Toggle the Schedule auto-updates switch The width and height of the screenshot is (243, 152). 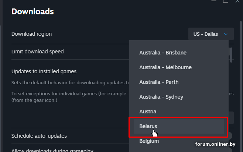[230, 136]
